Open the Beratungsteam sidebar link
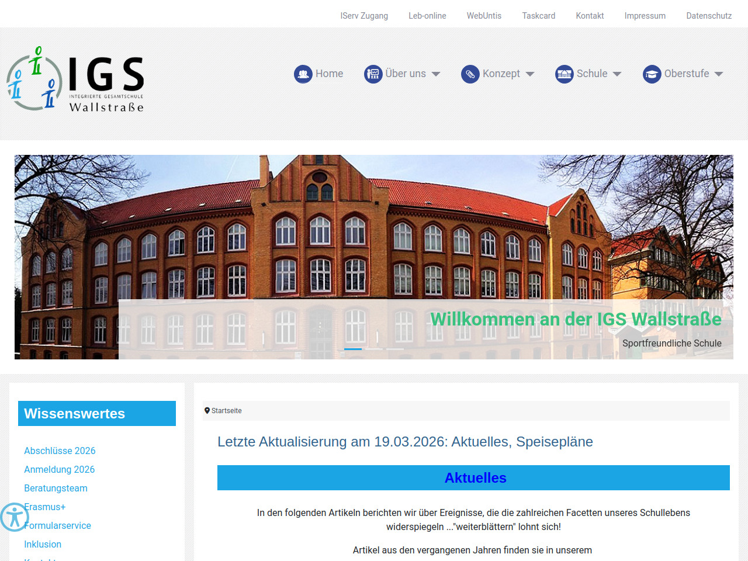Image resolution: width=748 pixels, height=561 pixels. [x=56, y=488]
